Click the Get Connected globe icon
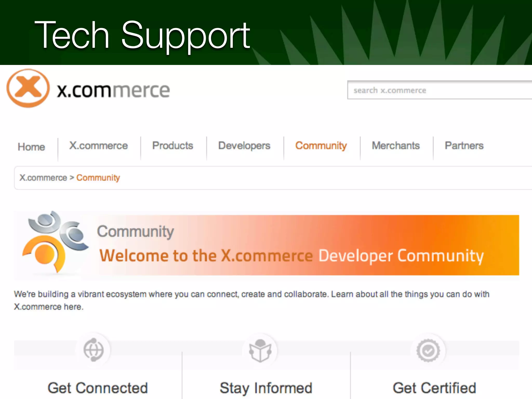The height and width of the screenshot is (399, 532). click(x=94, y=350)
